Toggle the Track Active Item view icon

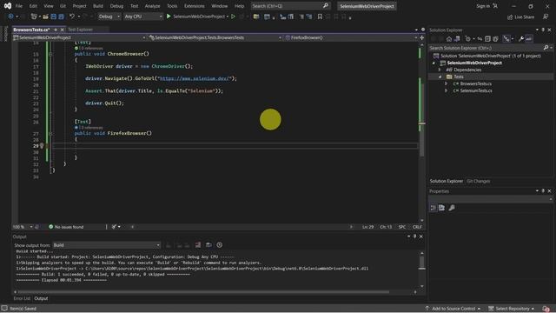[506, 39]
